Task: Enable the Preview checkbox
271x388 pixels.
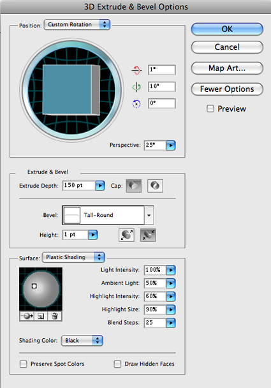Action: pyautogui.click(x=210, y=108)
